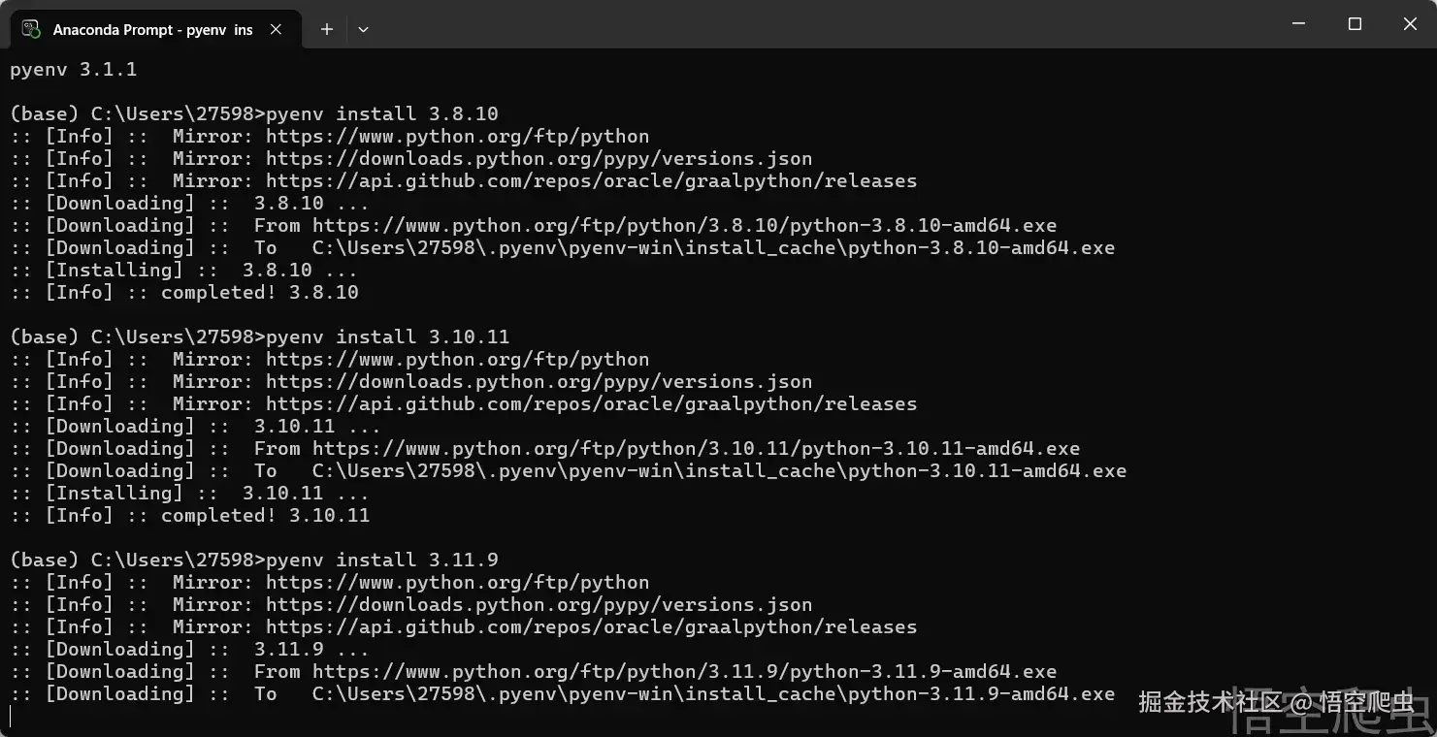The width and height of the screenshot is (1437, 737).
Task: Minimize the terminal window
Action: click(1300, 24)
